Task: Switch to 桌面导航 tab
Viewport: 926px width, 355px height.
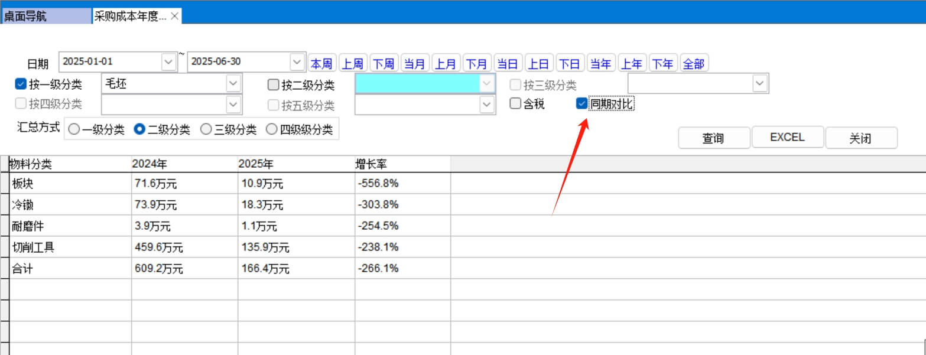Action: pyautogui.click(x=46, y=17)
